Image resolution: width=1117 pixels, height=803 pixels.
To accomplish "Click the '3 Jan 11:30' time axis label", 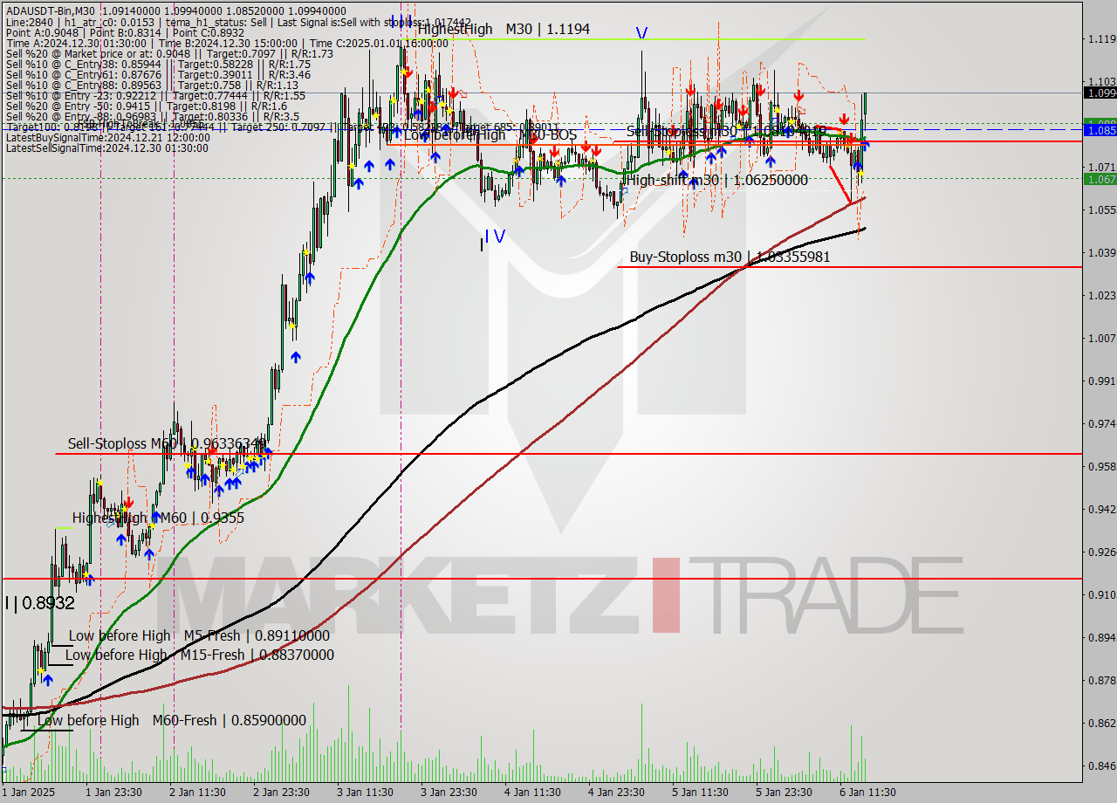I will [x=366, y=793].
